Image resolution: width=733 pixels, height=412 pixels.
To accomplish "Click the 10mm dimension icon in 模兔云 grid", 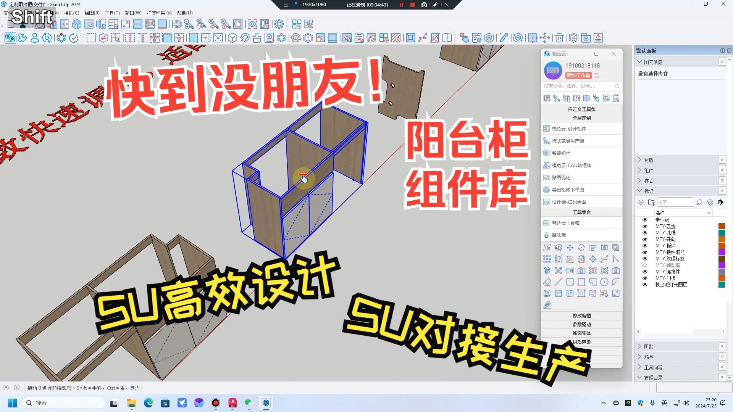I will coord(604,259).
